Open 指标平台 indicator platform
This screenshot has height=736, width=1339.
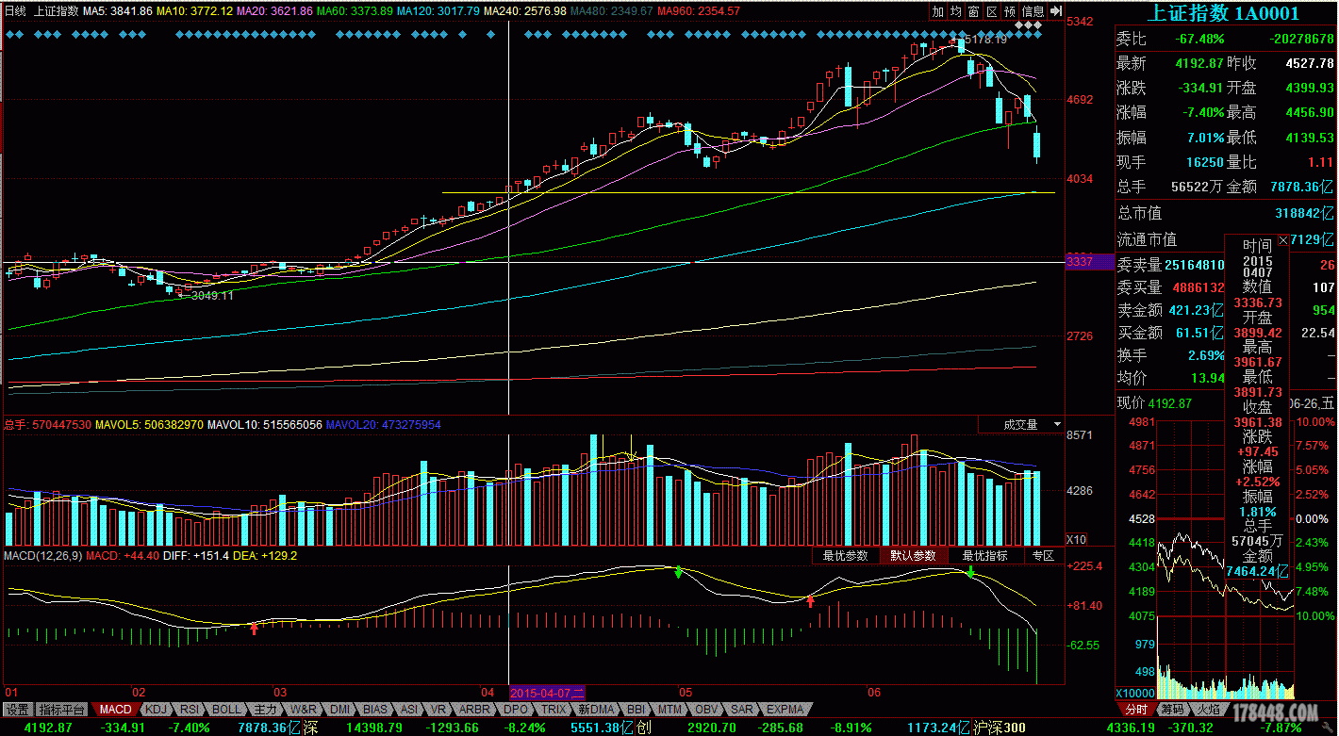point(61,710)
